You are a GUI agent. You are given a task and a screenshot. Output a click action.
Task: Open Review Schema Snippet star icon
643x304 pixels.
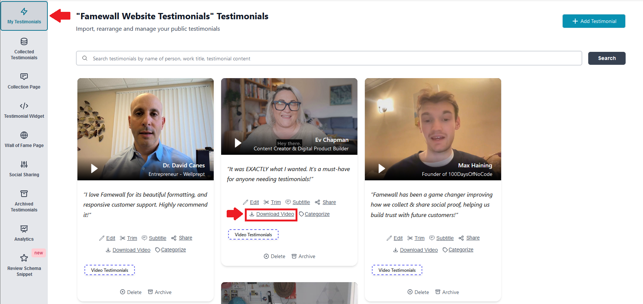24,258
